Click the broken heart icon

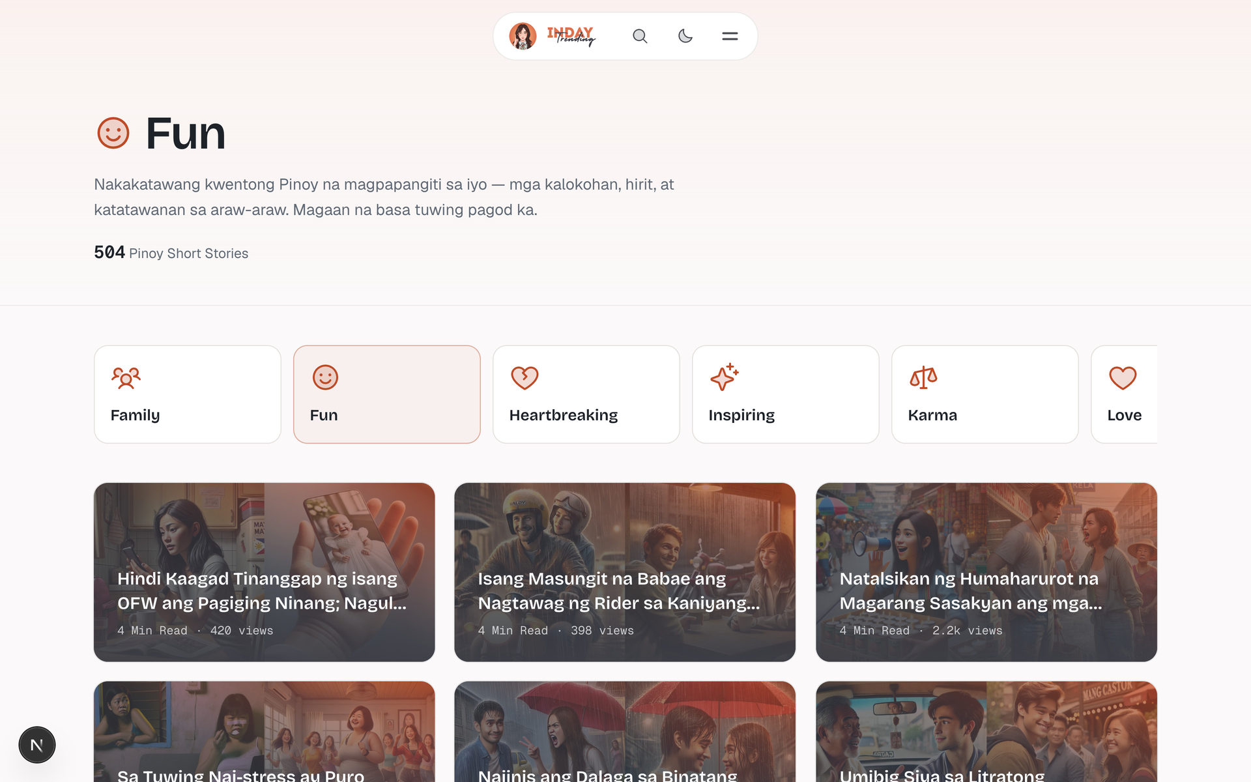(x=525, y=377)
